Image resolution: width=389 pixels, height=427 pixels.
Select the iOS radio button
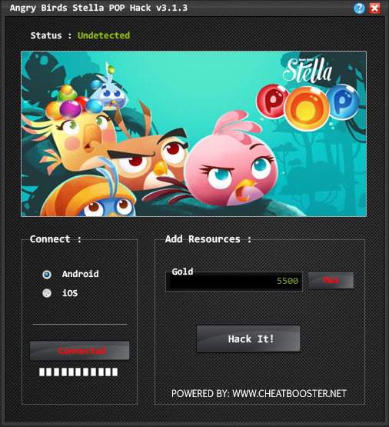(x=47, y=293)
